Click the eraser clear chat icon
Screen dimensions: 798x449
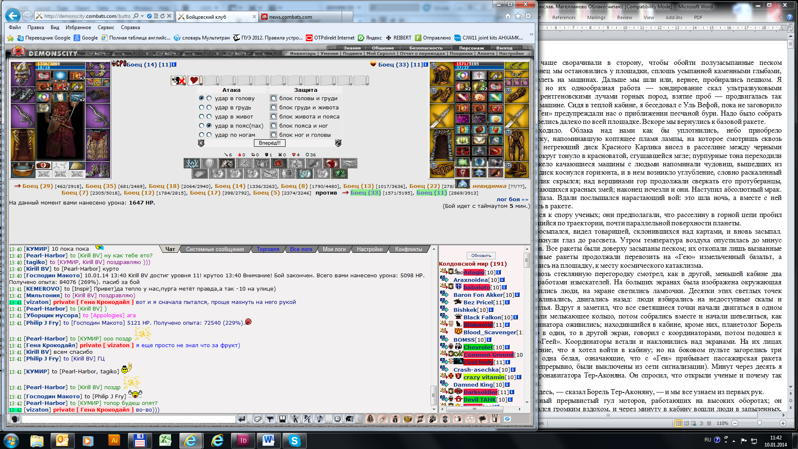(x=258, y=419)
